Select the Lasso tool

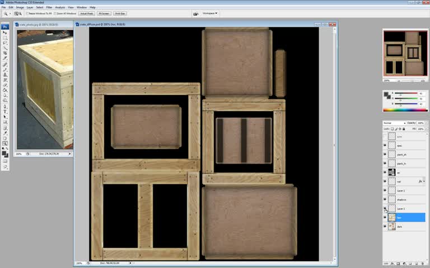5,42
